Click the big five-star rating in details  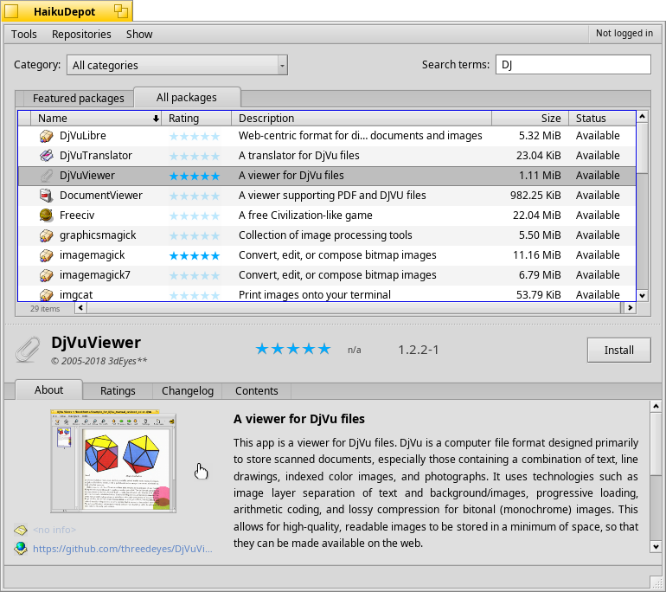(x=293, y=349)
